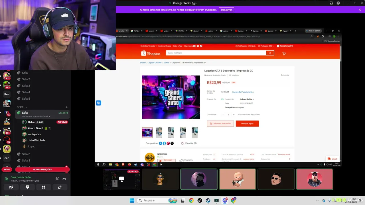Share the product on Facebook
The width and height of the screenshot is (365, 205).
point(164,143)
